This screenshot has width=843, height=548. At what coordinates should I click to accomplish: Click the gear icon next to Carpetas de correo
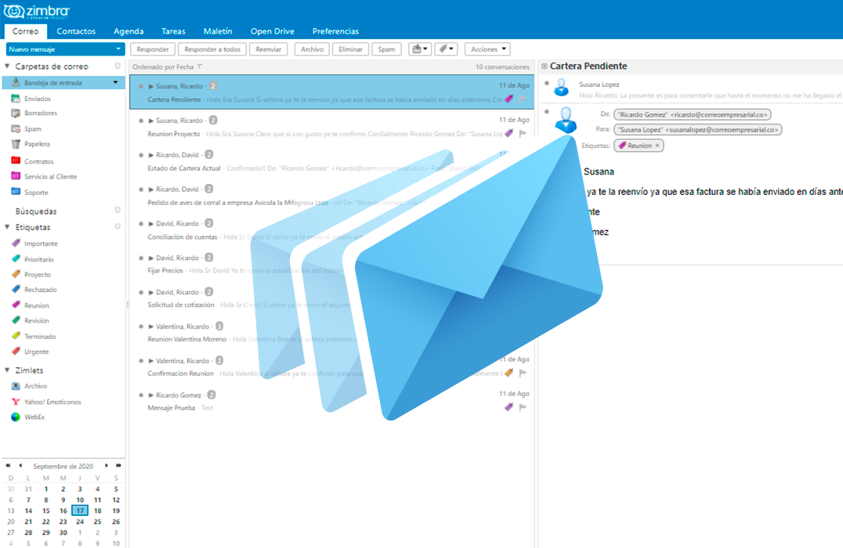point(118,67)
